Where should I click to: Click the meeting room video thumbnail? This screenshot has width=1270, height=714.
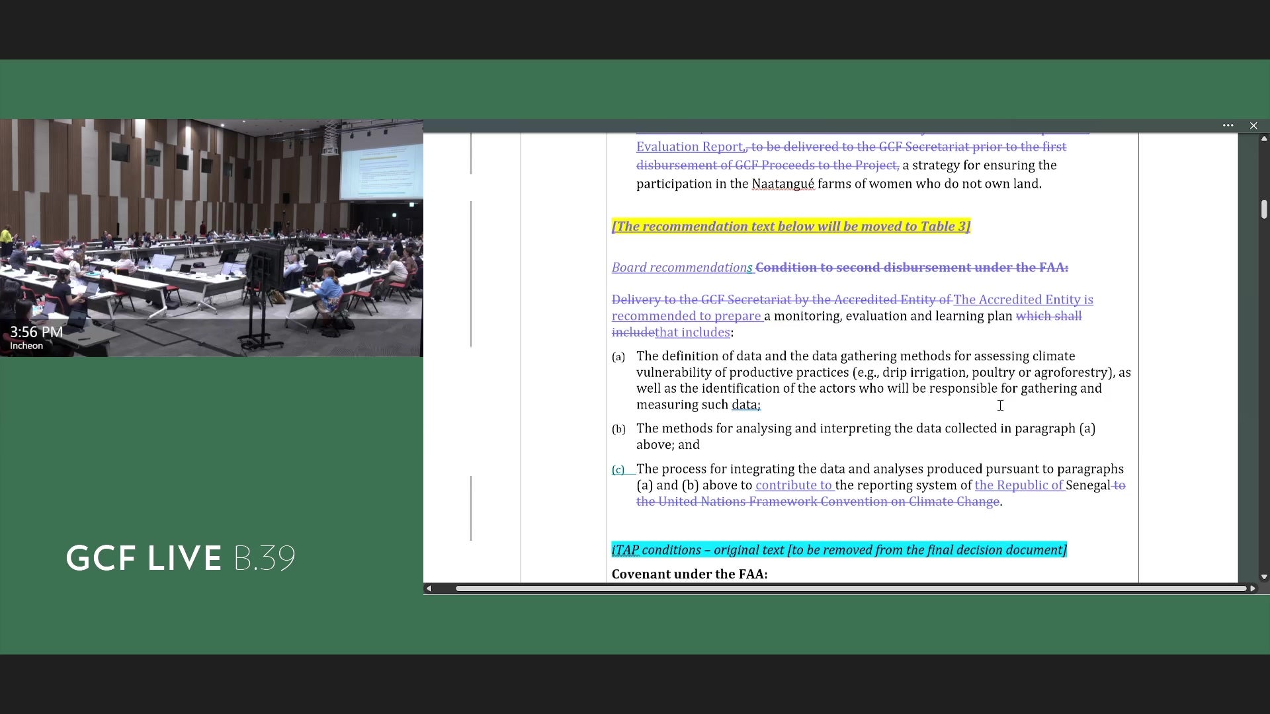click(x=212, y=238)
